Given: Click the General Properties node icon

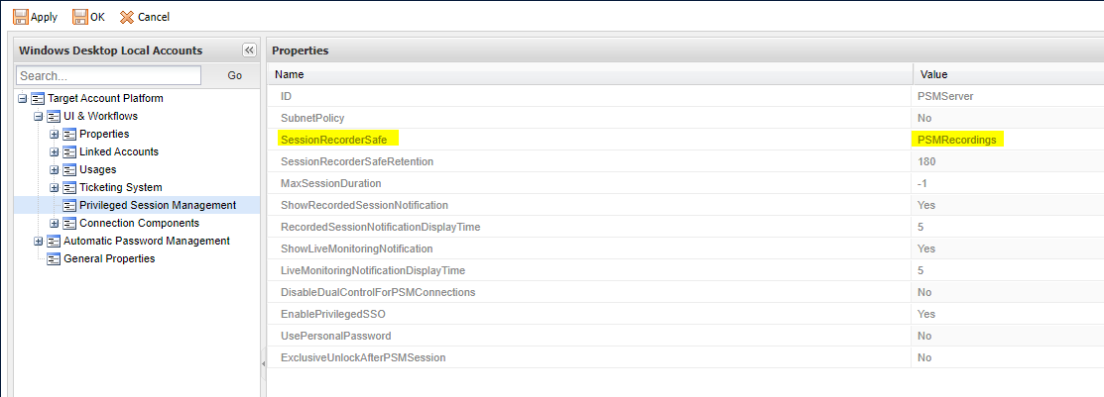Looking at the screenshot, I should coord(55,259).
